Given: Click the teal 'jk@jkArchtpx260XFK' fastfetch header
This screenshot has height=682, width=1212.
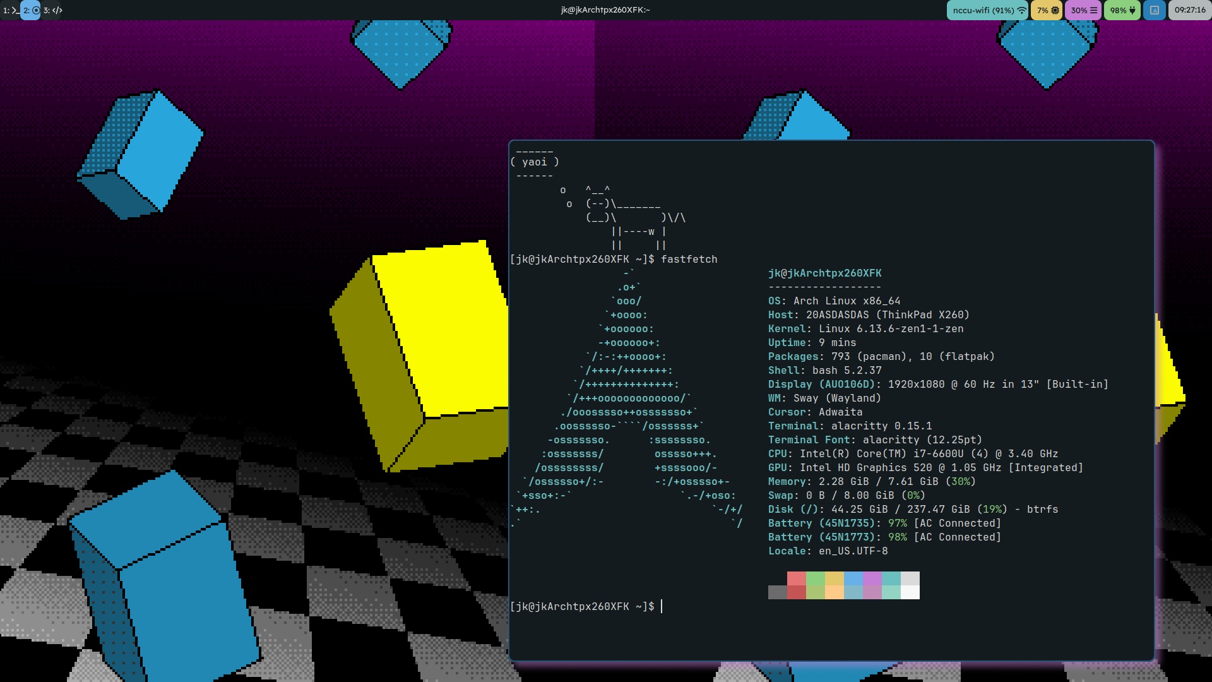Looking at the screenshot, I should click(x=824, y=273).
